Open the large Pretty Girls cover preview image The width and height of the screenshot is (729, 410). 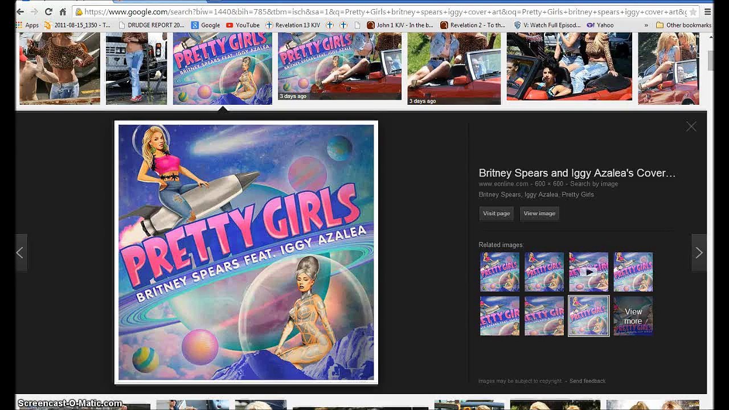pos(246,252)
